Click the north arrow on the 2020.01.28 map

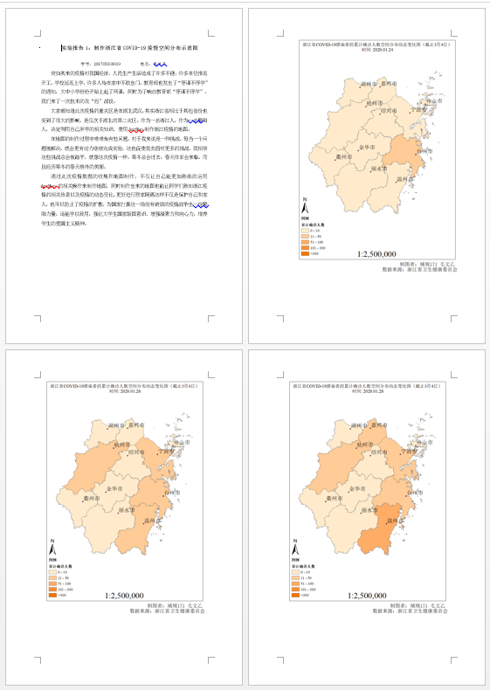[295, 547]
